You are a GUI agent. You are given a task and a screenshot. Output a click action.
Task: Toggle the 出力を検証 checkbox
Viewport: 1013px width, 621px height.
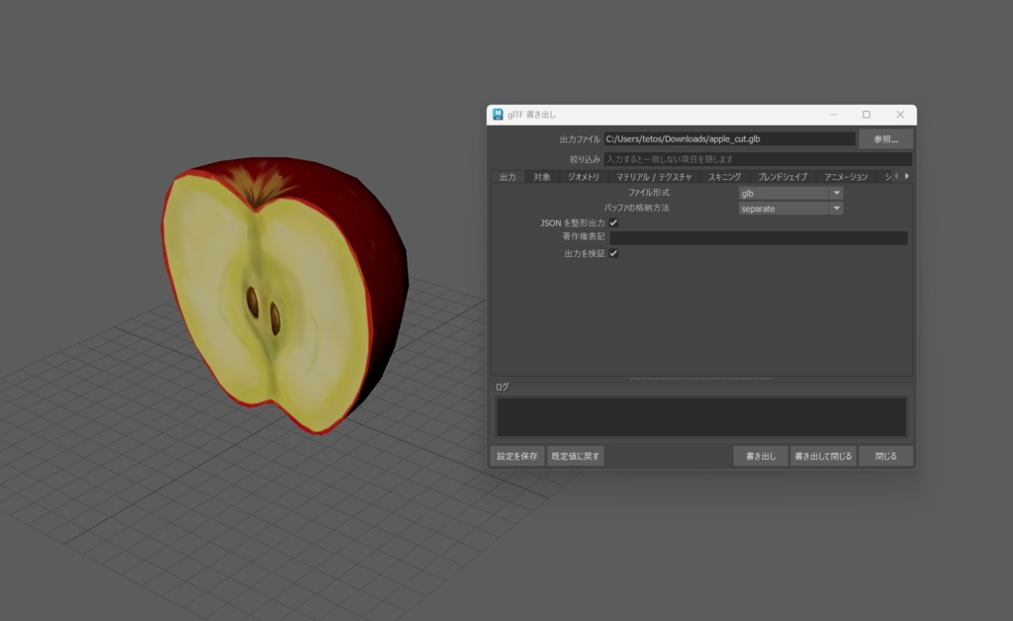click(x=613, y=254)
